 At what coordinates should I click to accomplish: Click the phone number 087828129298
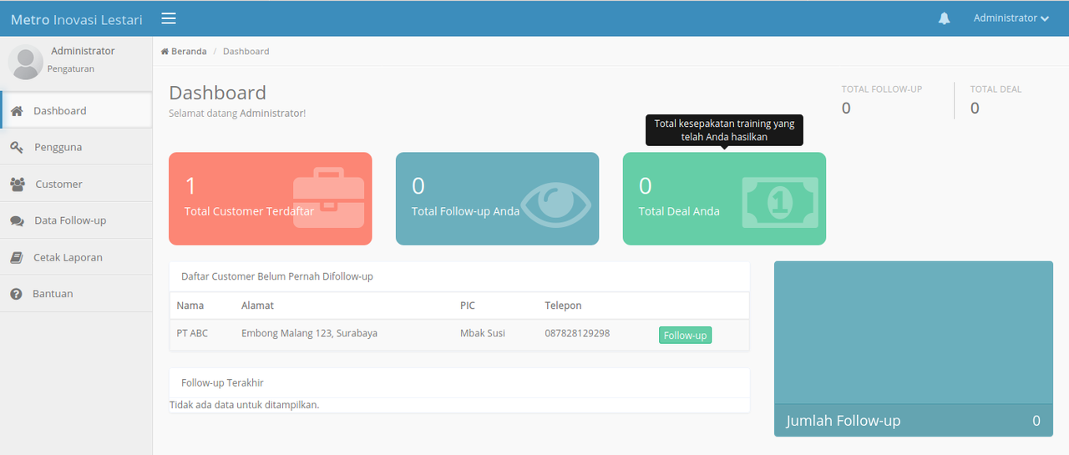point(577,333)
